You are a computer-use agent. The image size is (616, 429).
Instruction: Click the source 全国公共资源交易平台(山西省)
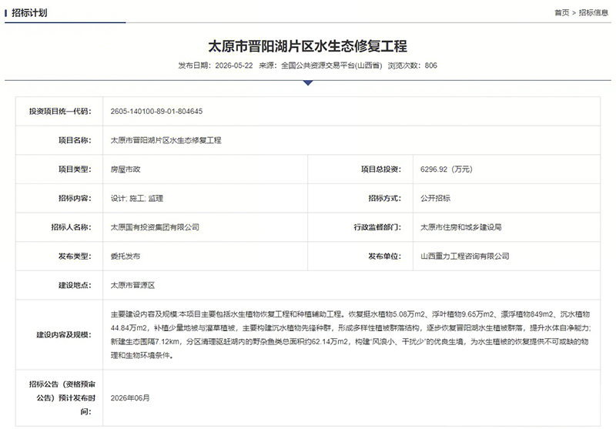[332, 65]
